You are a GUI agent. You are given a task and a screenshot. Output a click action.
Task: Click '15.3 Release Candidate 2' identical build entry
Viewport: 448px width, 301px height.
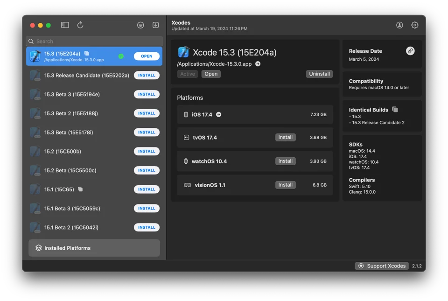click(x=378, y=123)
